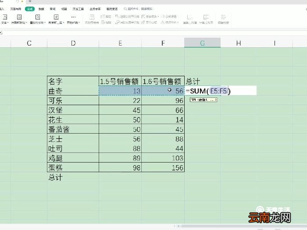Image resolution: width=307 pixels, height=230 pixels.
Task: Click cell with value 13
Action: coord(120,91)
